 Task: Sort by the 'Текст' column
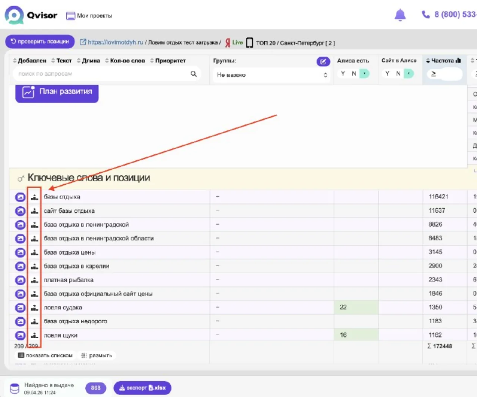(61, 61)
